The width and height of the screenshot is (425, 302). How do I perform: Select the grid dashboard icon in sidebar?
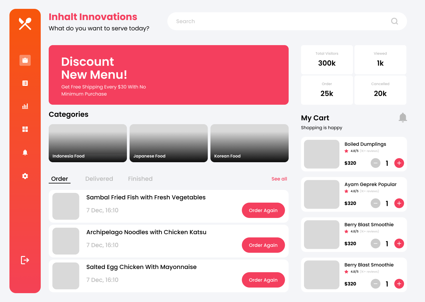click(x=25, y=129)
